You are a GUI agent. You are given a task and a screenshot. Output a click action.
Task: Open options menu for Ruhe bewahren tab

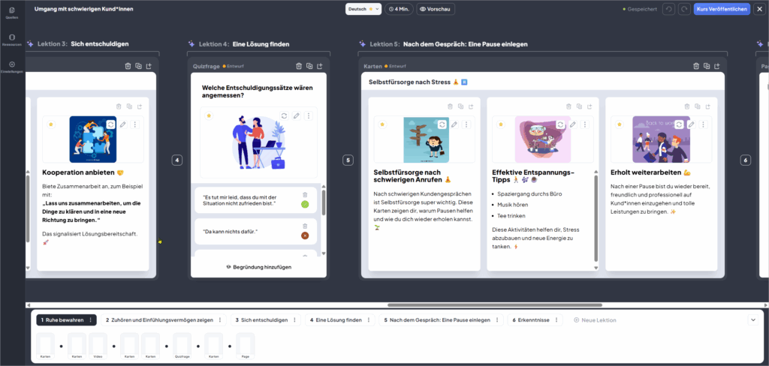[91, 319]
